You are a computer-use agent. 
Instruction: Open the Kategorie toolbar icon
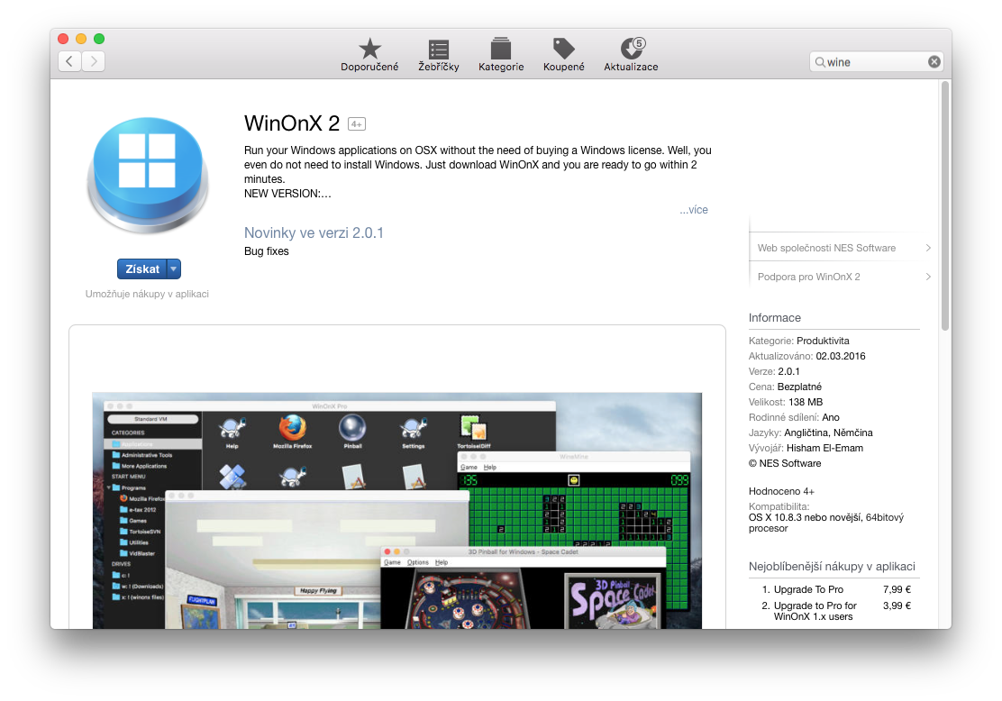[x=501, y=50]
